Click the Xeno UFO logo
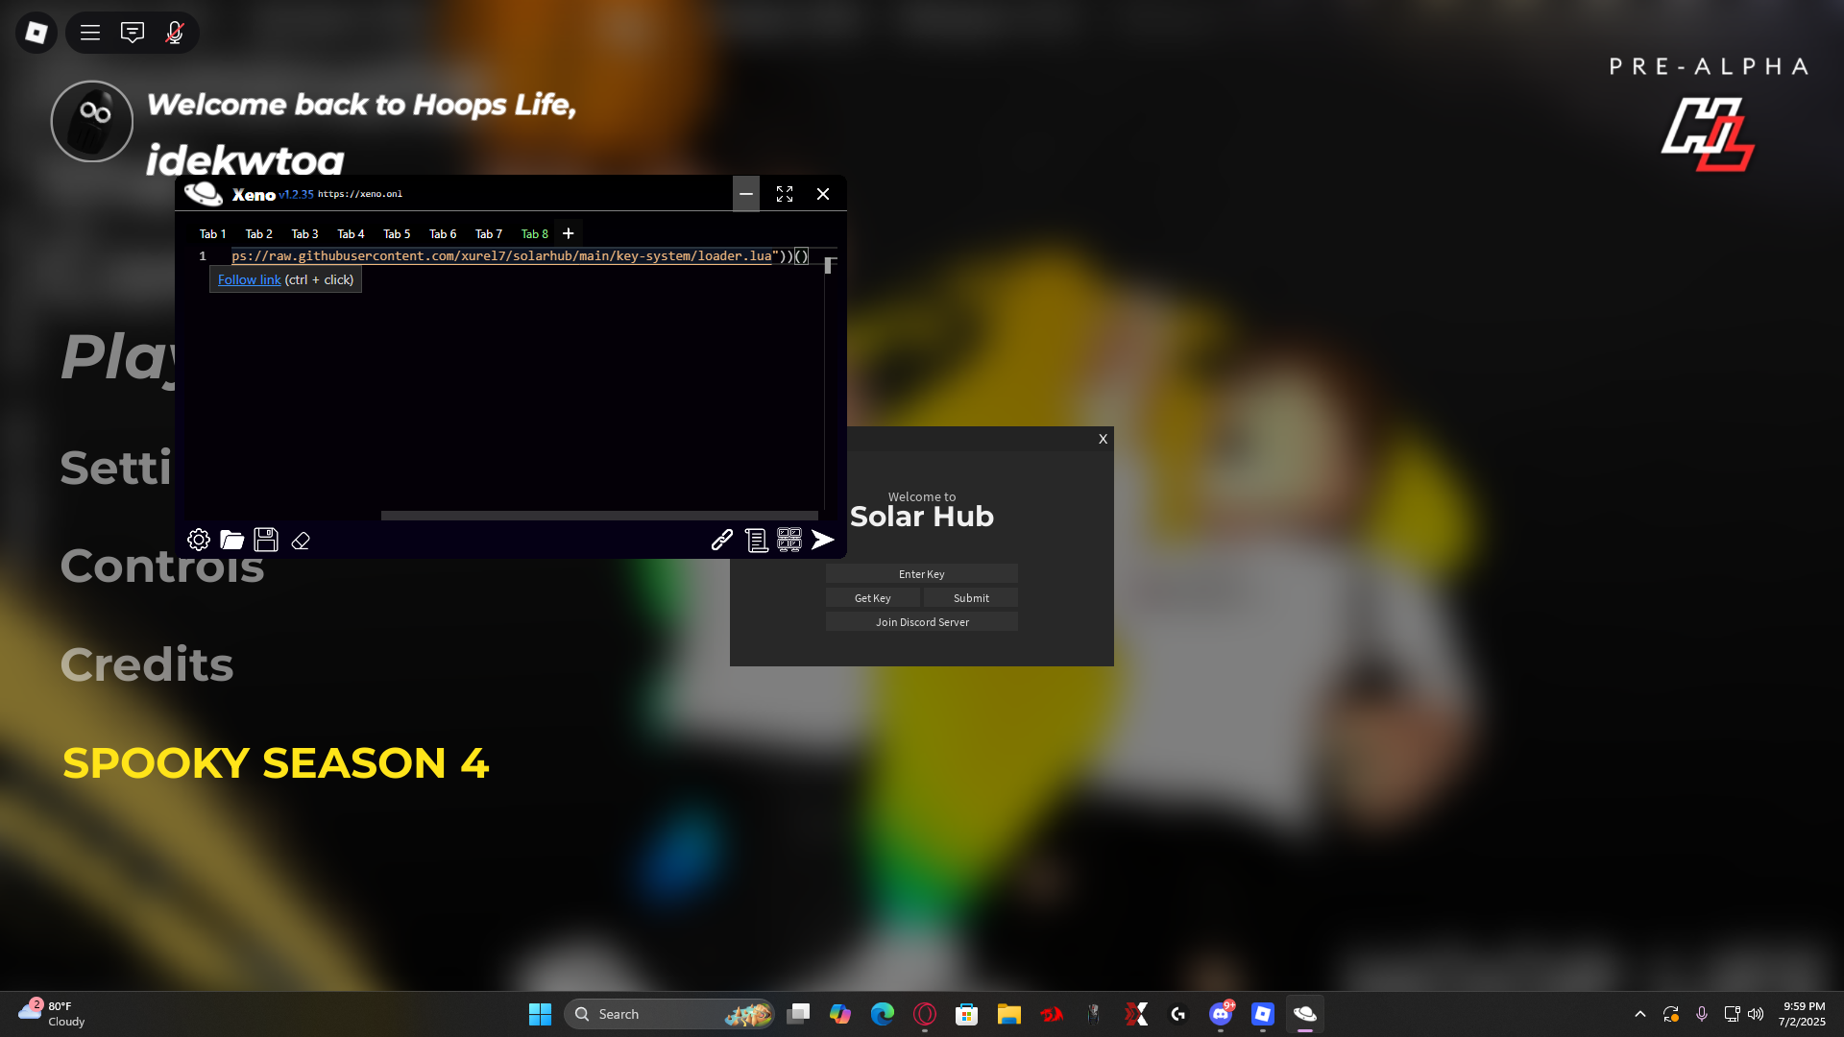This screenshot has width=1844, height=1037. click(x=204, y=194)
